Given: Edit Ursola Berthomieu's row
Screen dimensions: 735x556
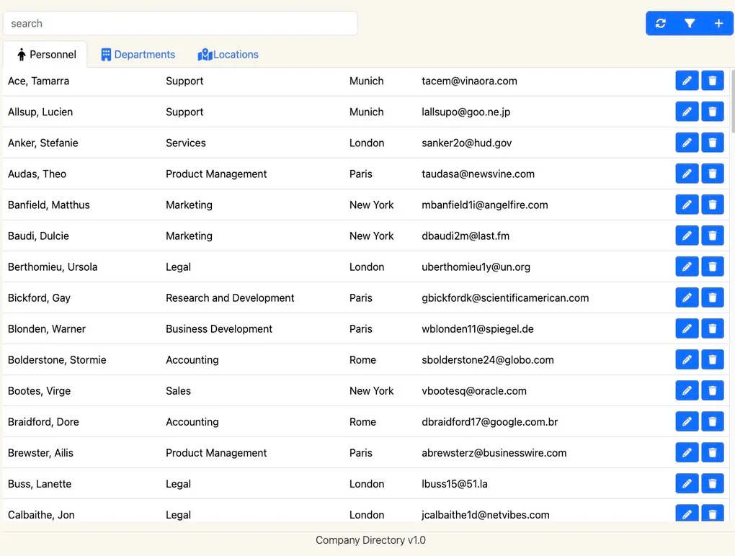Looking at the screenshot, I should pos(687,267).
